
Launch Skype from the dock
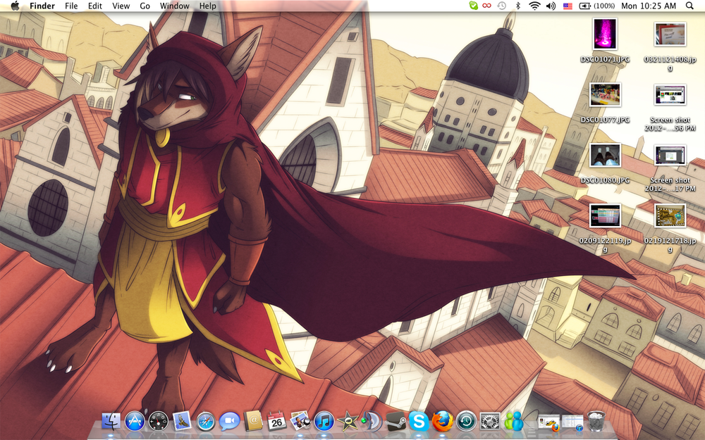click(419, 421)
